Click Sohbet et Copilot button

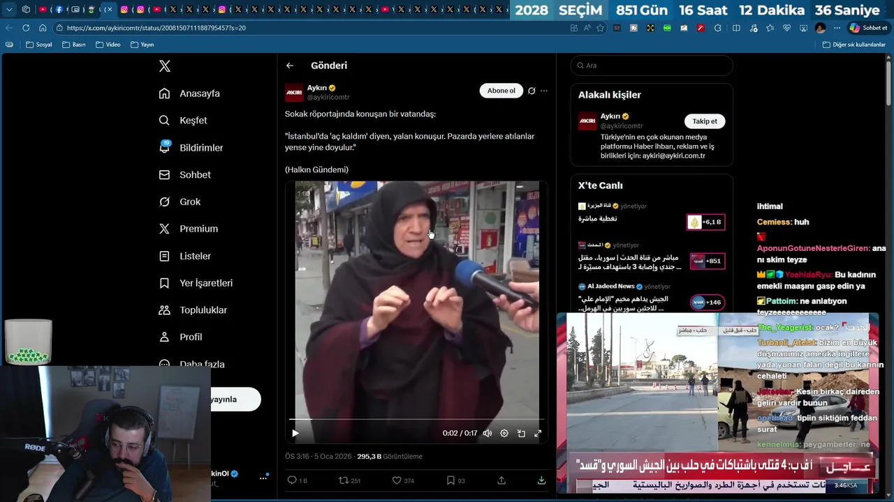tap(868, 28)
